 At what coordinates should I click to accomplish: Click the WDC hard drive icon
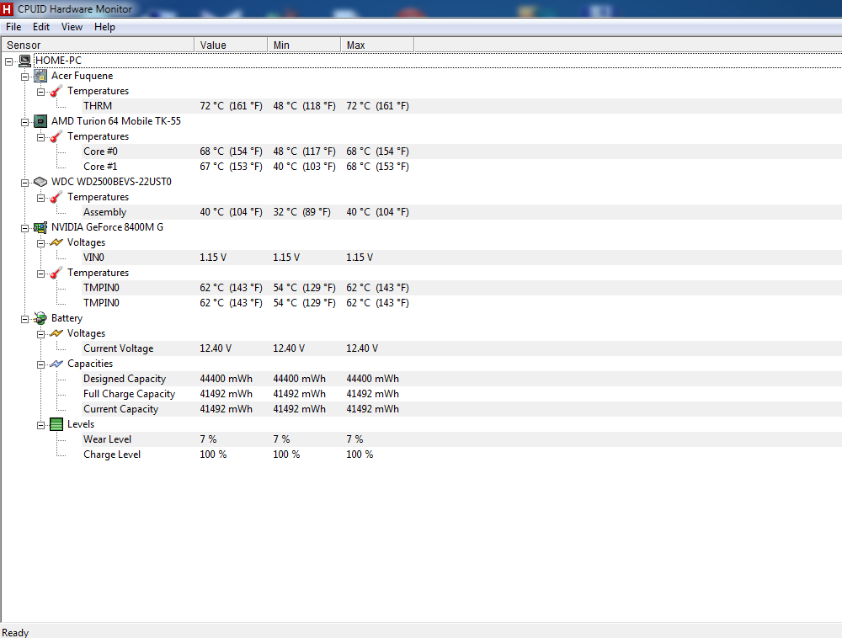click(40, 182)
